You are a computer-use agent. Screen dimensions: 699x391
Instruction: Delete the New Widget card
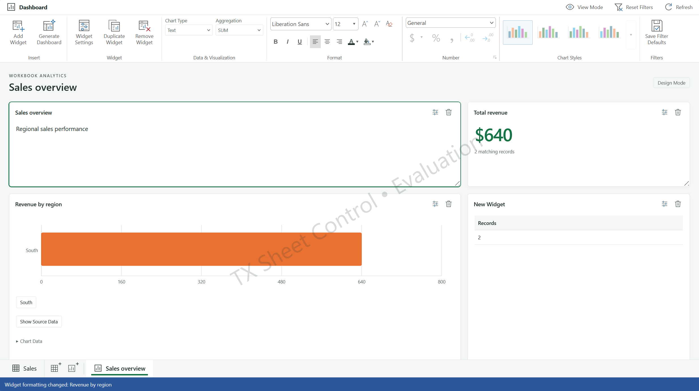pyautogui.click(x=678, y=204)
